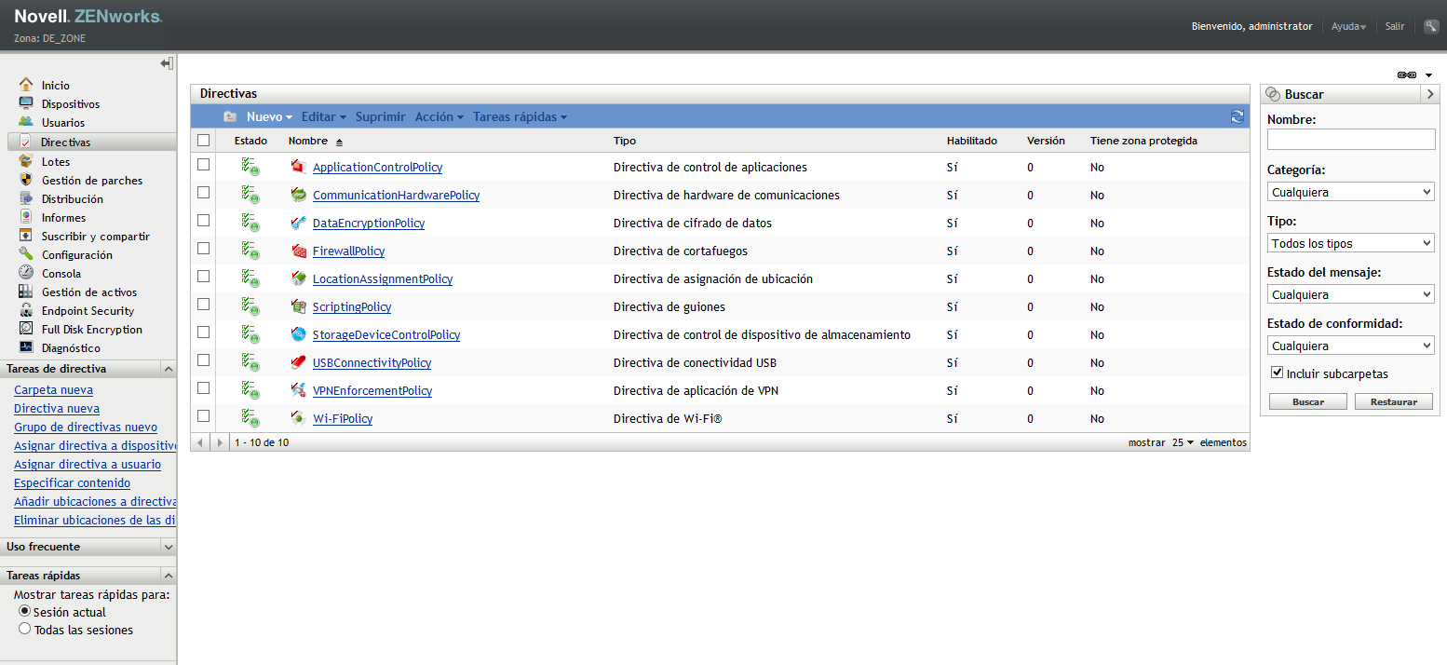The height and width of the screenshot is (665, 1447).
Task: Click the Endpoint Security icon
Action: point(26,310)
